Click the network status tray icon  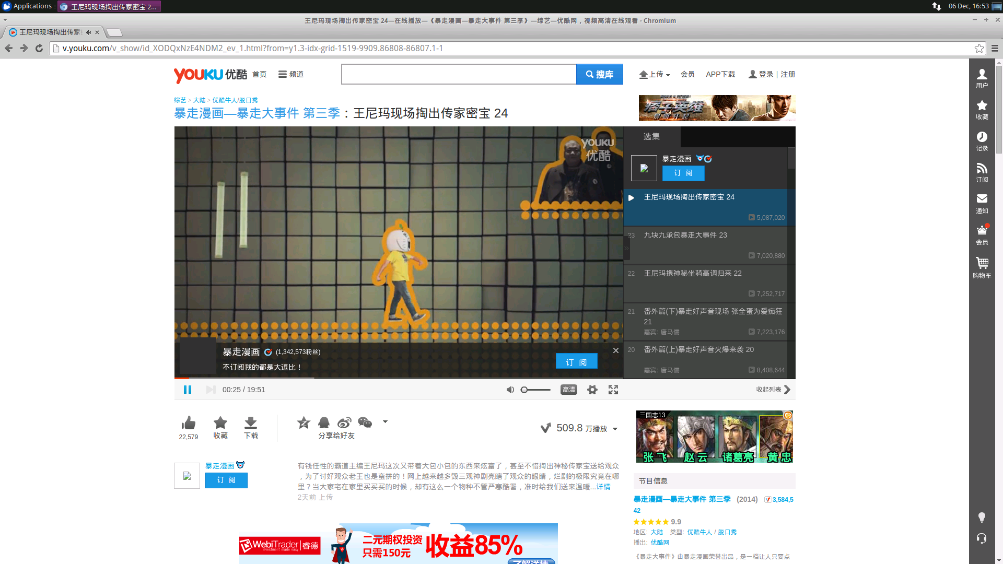click(x=937, y=6)
